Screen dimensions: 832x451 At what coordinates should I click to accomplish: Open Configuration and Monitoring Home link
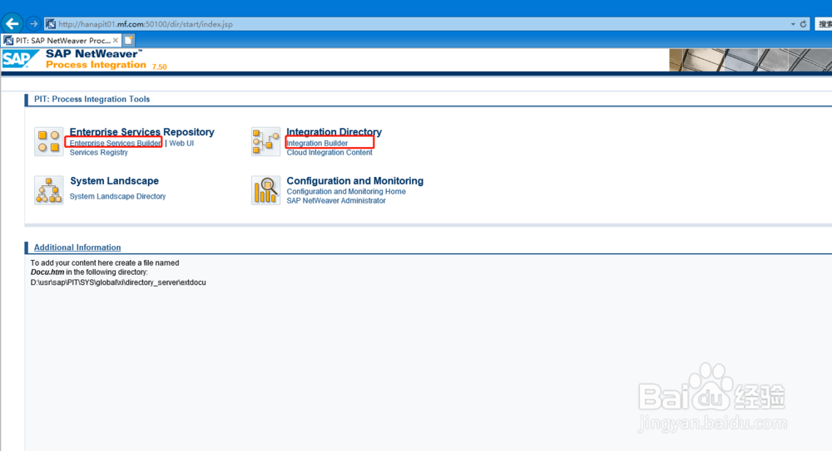pyautogui.click(x=346, y=192)
